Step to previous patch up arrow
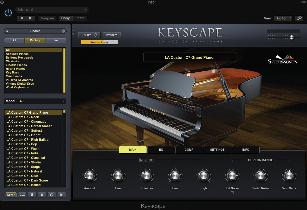This screenshot has height=210, width=307. [x=42, y=195]
